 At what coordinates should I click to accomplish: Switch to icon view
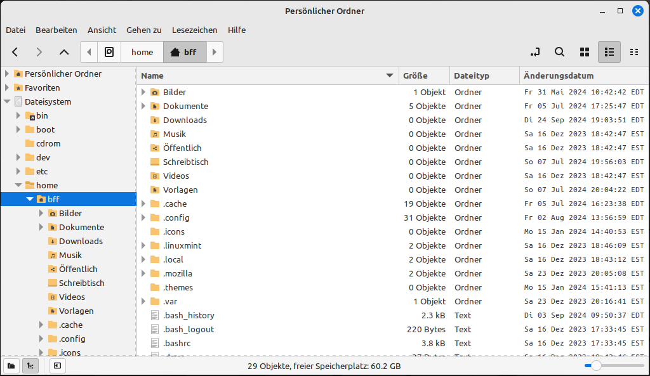585,52
